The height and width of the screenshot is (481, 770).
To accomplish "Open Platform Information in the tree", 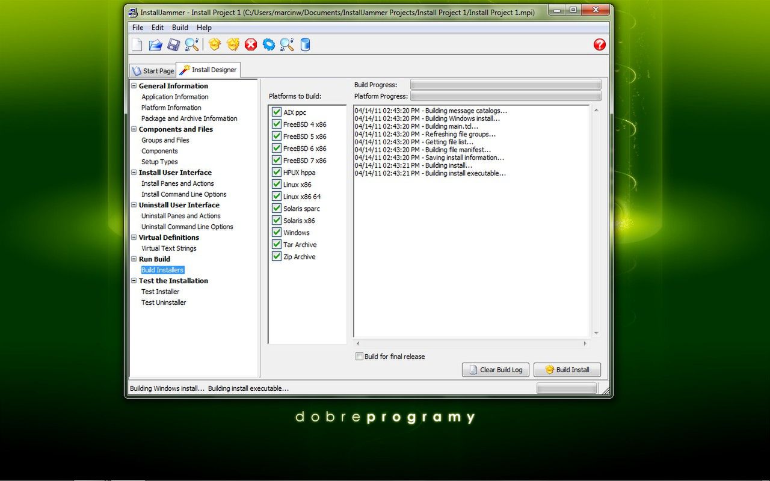I will pyautogui.click(x=171, y=108).
